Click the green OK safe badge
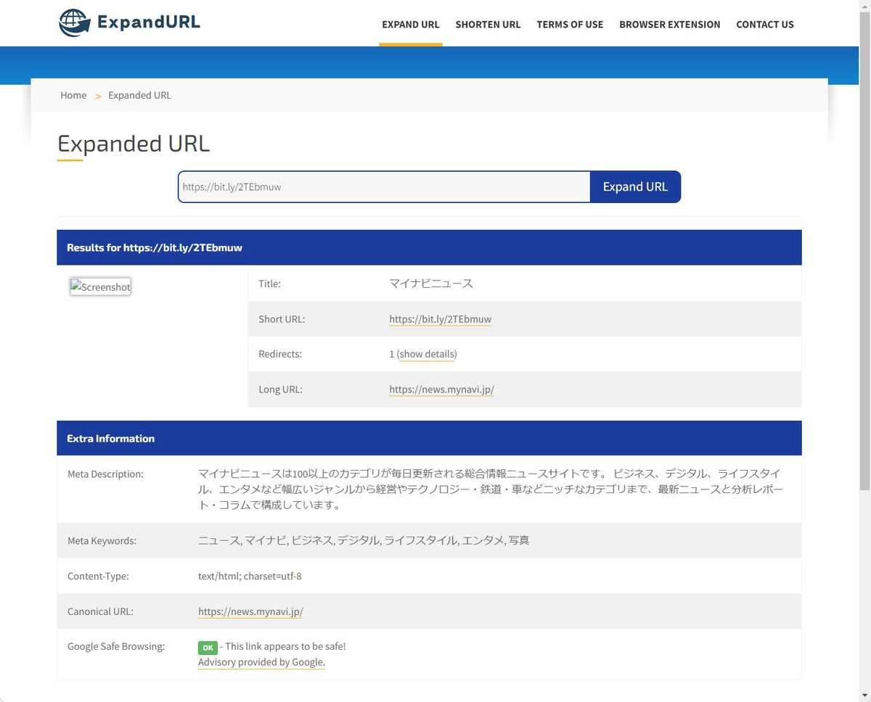 tap(208, 647)
